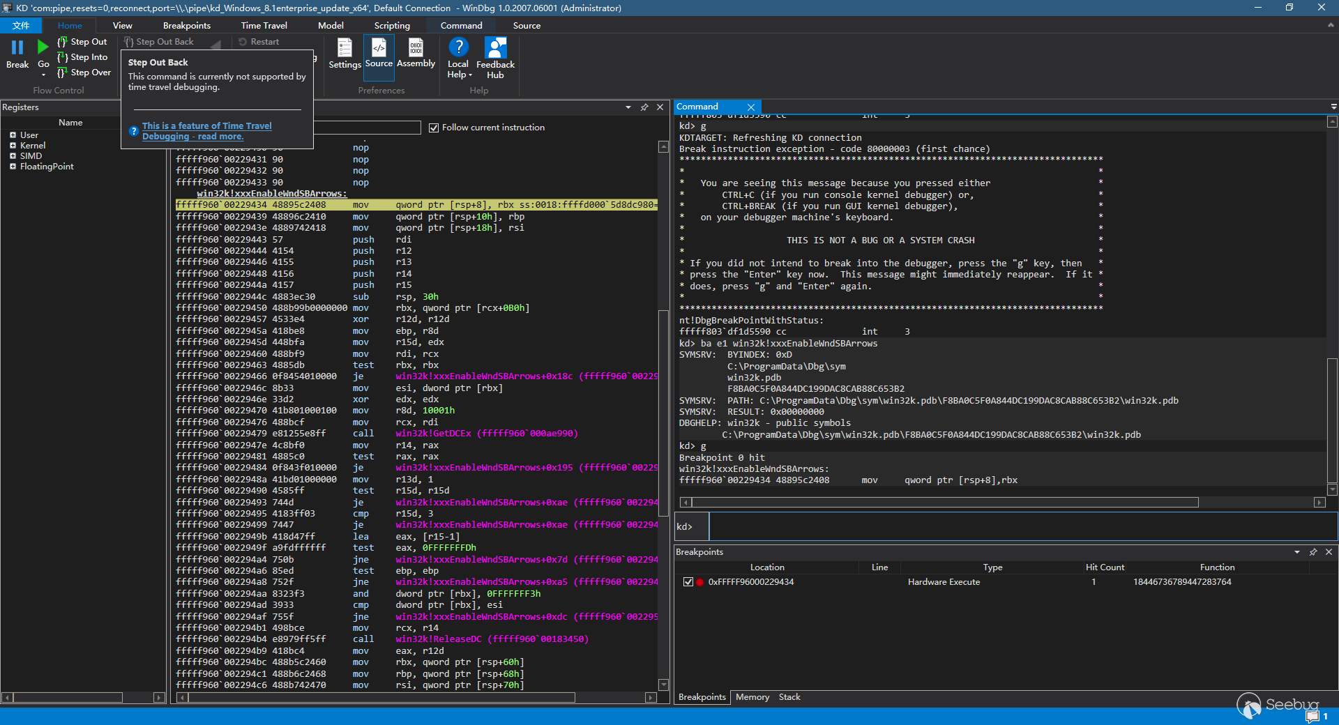Collapse the ribbon with chevron
The image size is (1339, 725).
coord(1331,25)
